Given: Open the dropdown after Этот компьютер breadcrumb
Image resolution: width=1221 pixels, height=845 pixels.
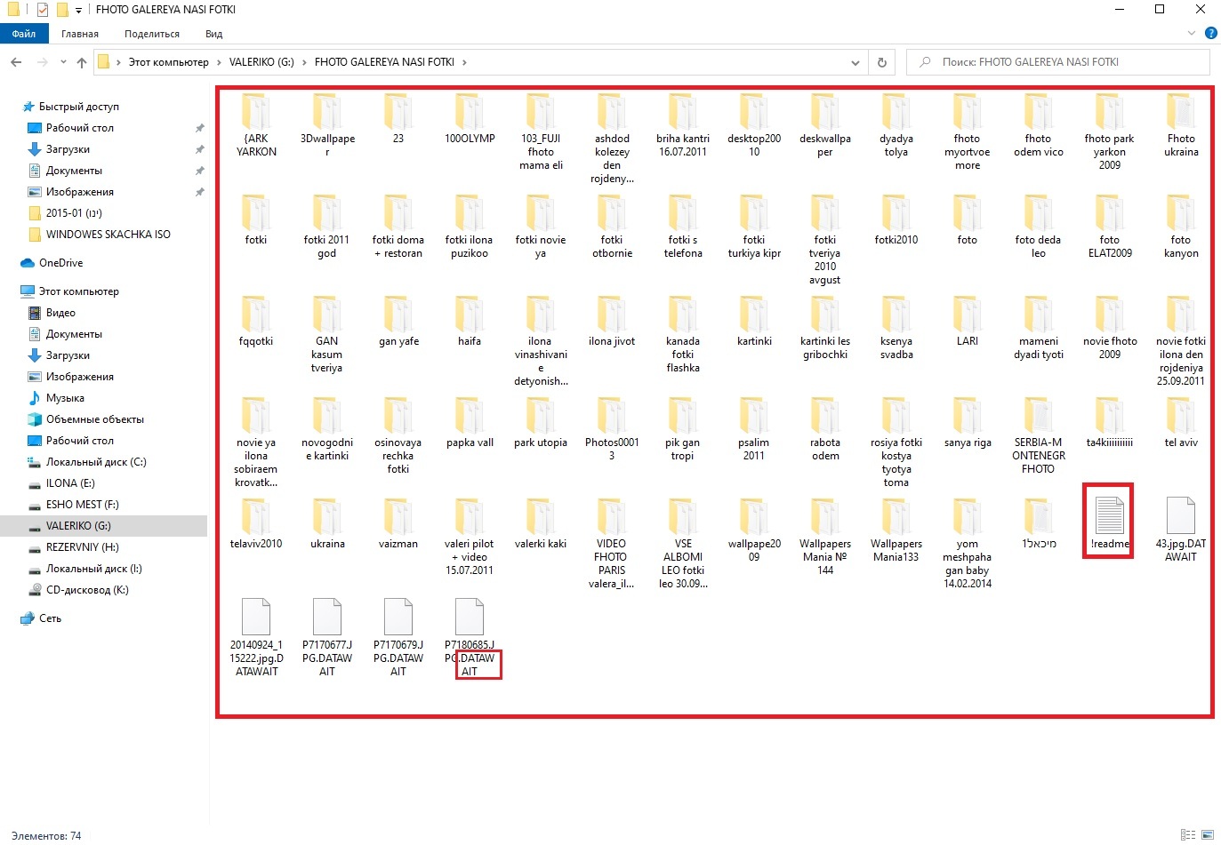Looking at the screenshot, I should tap(219, 62).
